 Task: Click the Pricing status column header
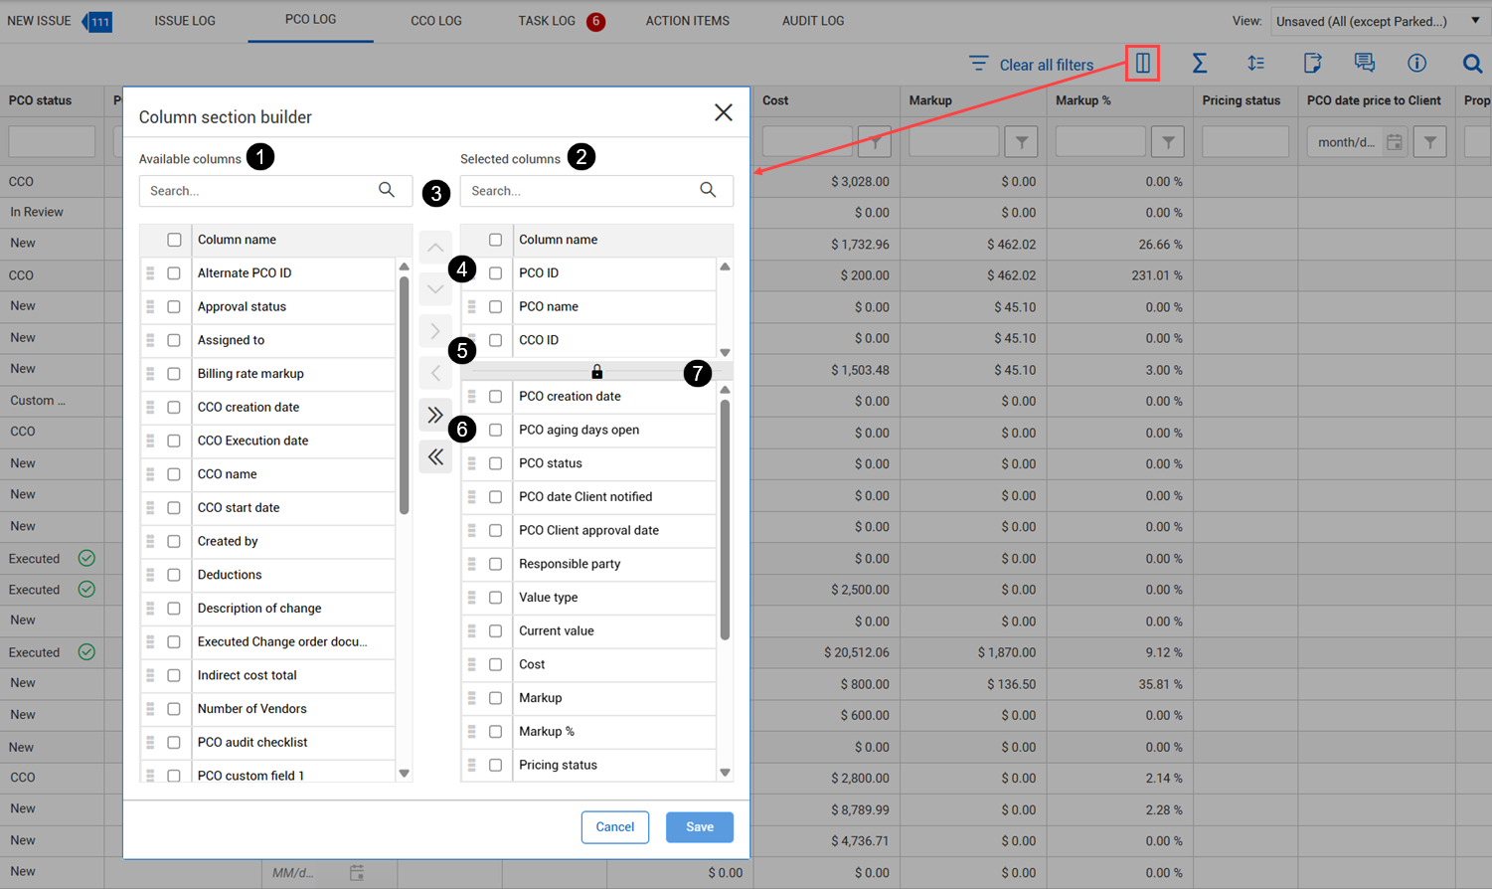point(1242,100)
